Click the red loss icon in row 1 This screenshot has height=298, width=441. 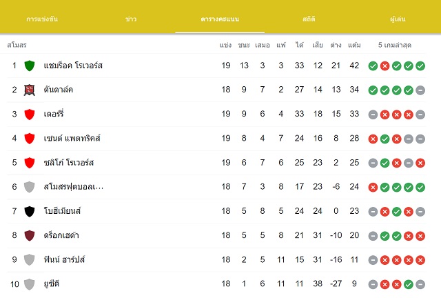(384, 66)
